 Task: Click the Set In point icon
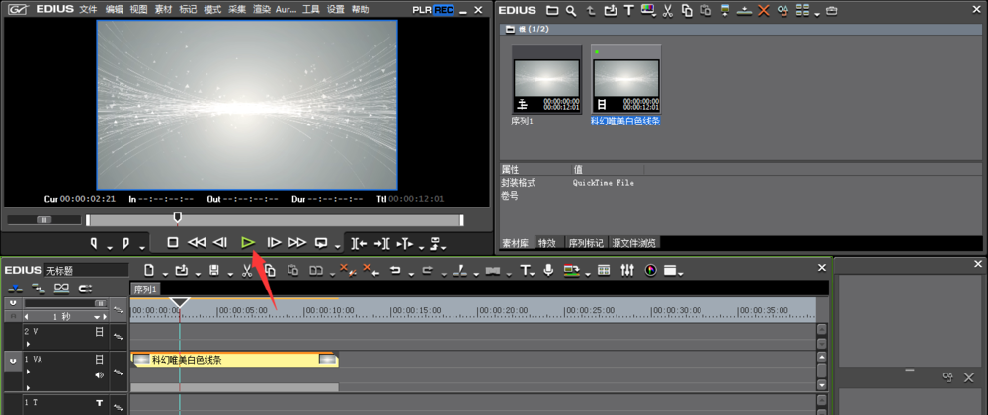click(x=96, y=242)
